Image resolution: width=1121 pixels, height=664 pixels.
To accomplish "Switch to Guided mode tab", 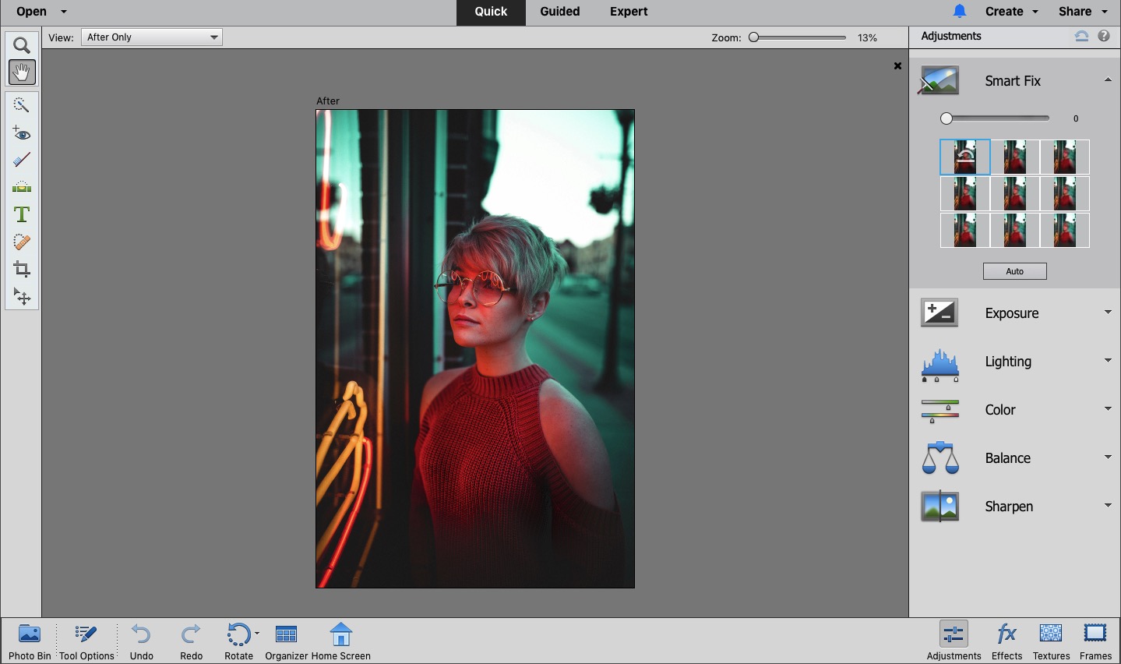I will (x=559, y=12).
